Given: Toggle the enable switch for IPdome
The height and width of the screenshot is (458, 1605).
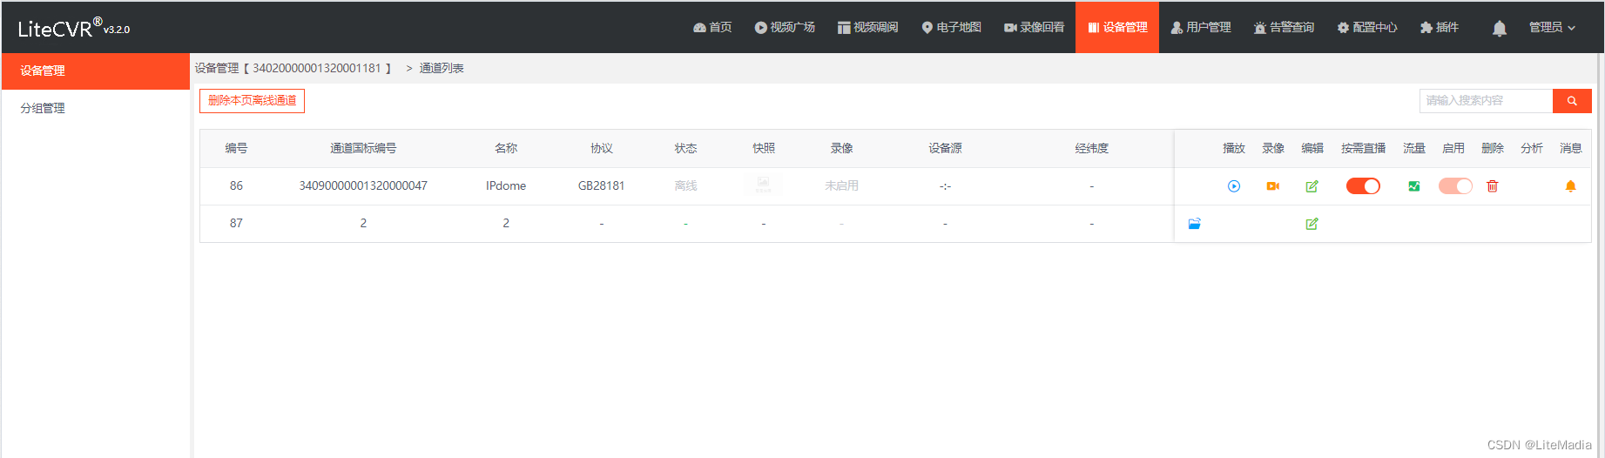Looking at the screenshot, I should [x=1454, y=186].
